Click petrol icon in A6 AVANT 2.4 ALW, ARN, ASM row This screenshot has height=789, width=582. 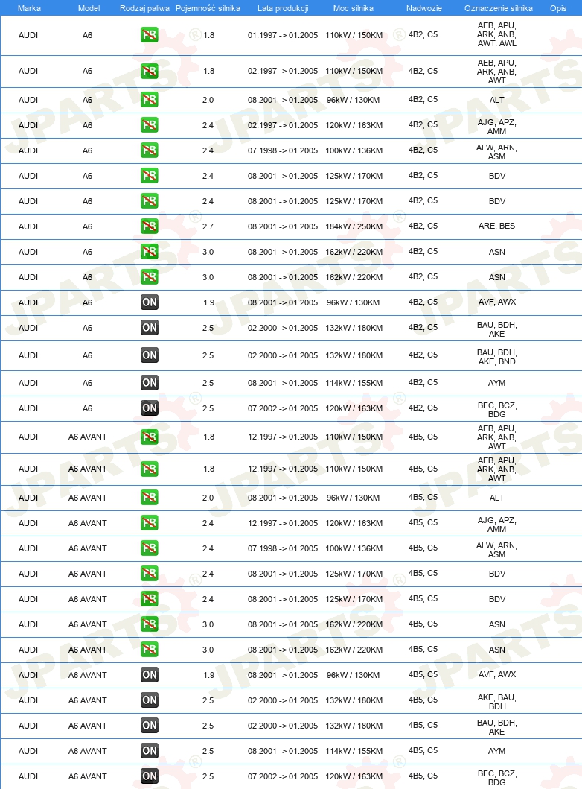point(150,548)
